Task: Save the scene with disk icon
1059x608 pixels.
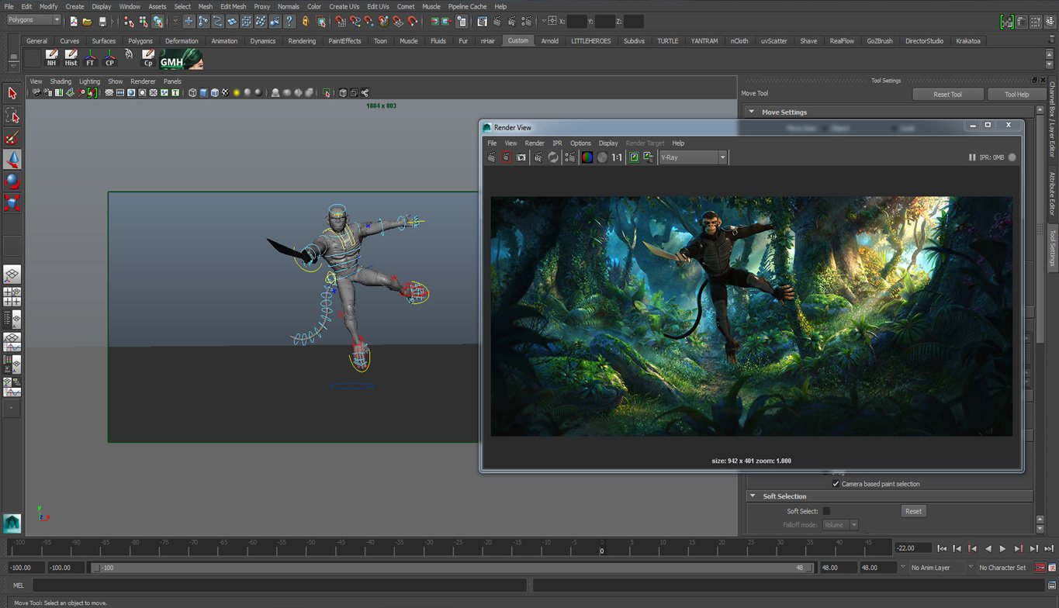Action: tap(101, 22)
